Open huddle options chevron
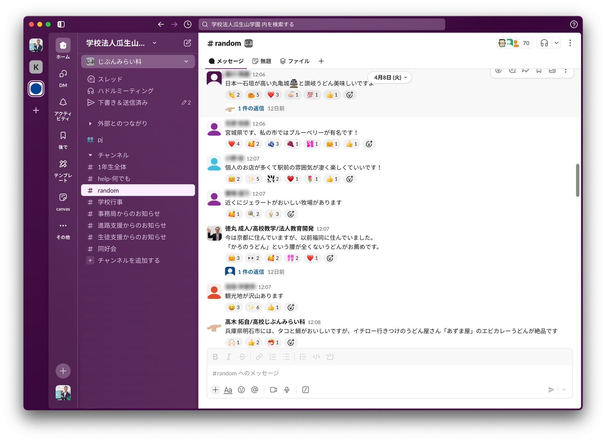This screenshot has height=441, width=606. point(556,43)
